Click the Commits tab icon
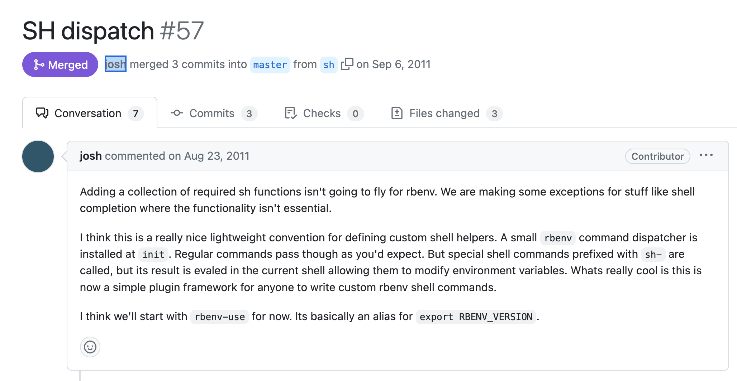The height and width of the screenshot is (381, 737). tap(177, 113)
